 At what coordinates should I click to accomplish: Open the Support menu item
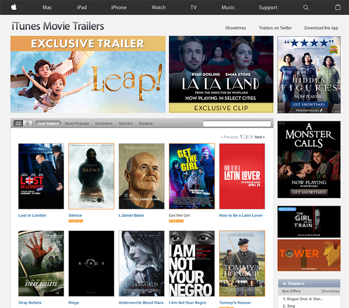(268, 7)
